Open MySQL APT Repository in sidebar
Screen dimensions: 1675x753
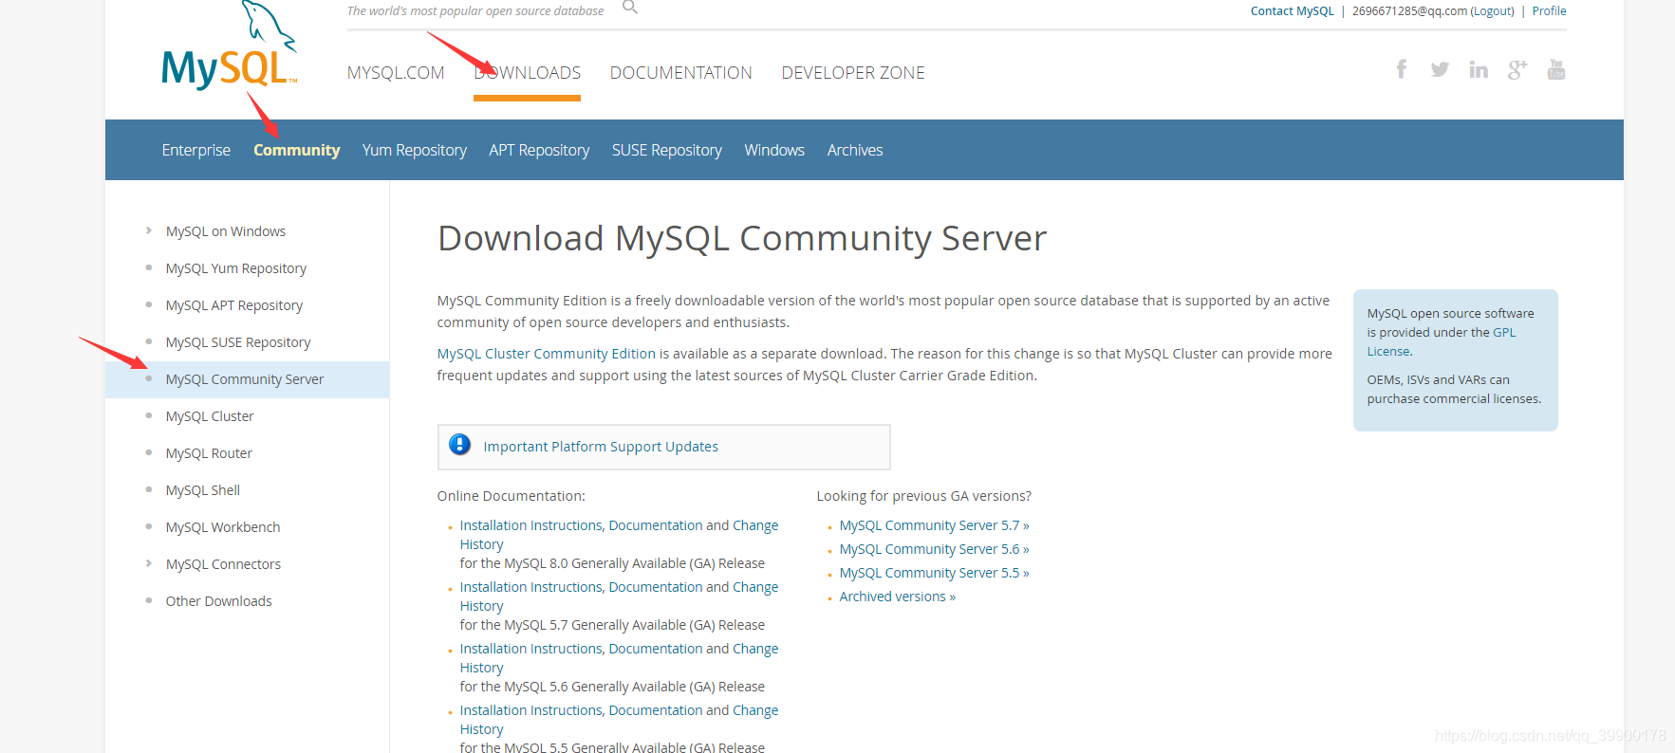pos(234,305)
